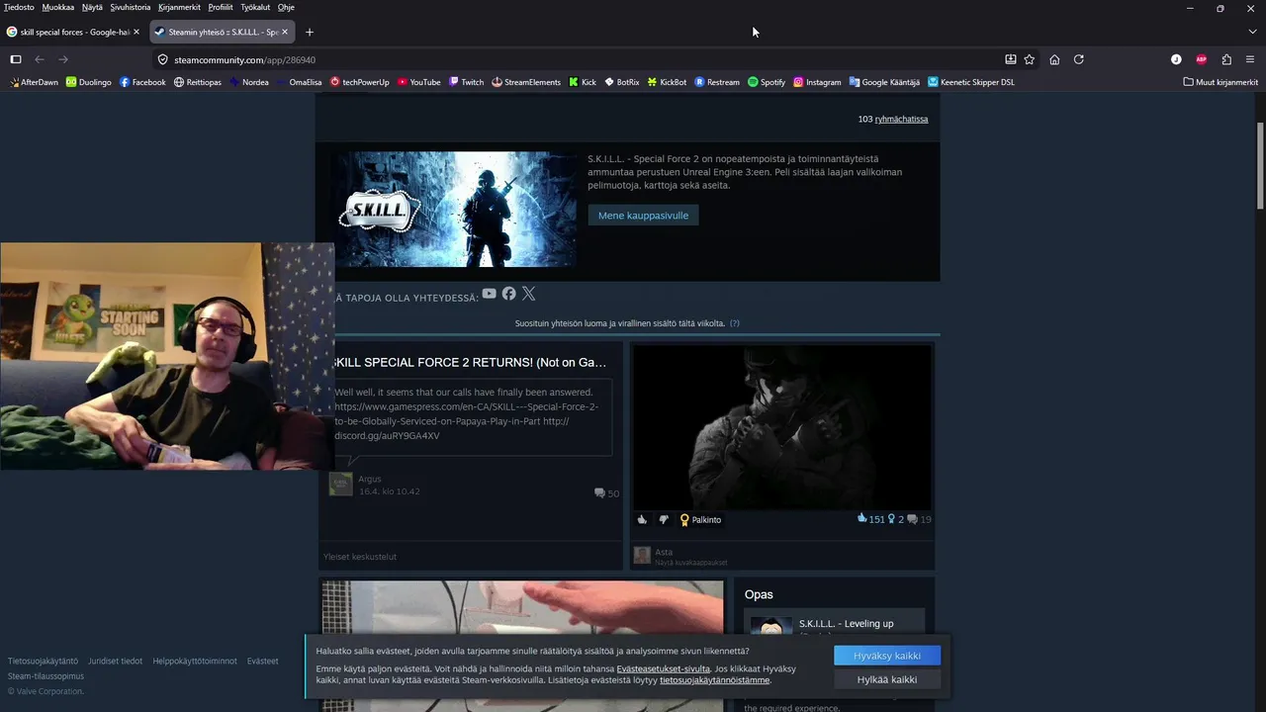List all tabs with dropdown arrow

tap(1253, 32)
